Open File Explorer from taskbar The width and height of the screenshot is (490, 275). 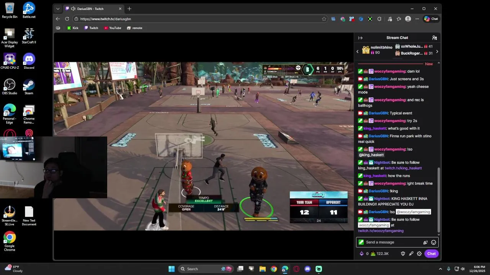[263, 269]
